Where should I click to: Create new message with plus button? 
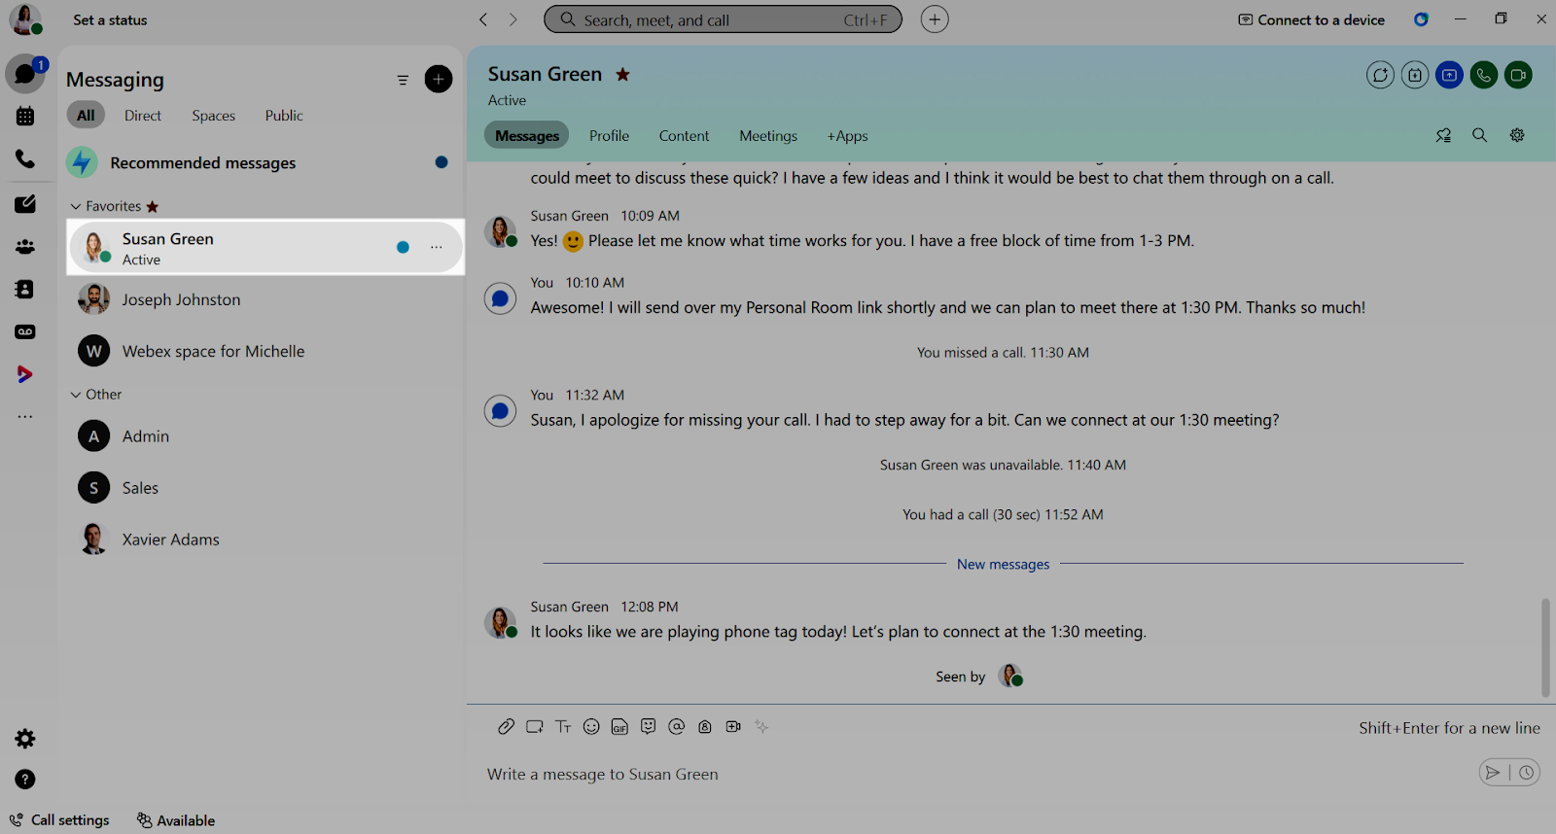point(439,79)
